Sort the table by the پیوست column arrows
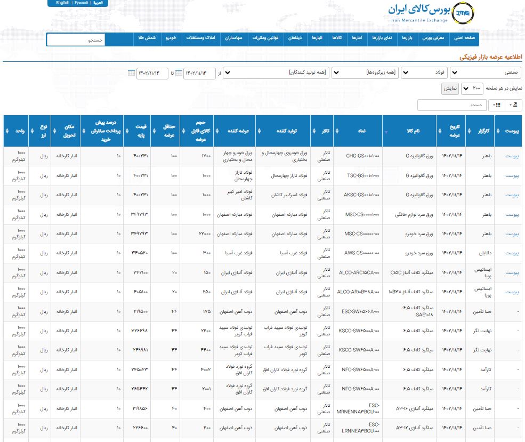Viewport: 525px width, 442px height. 498,131
